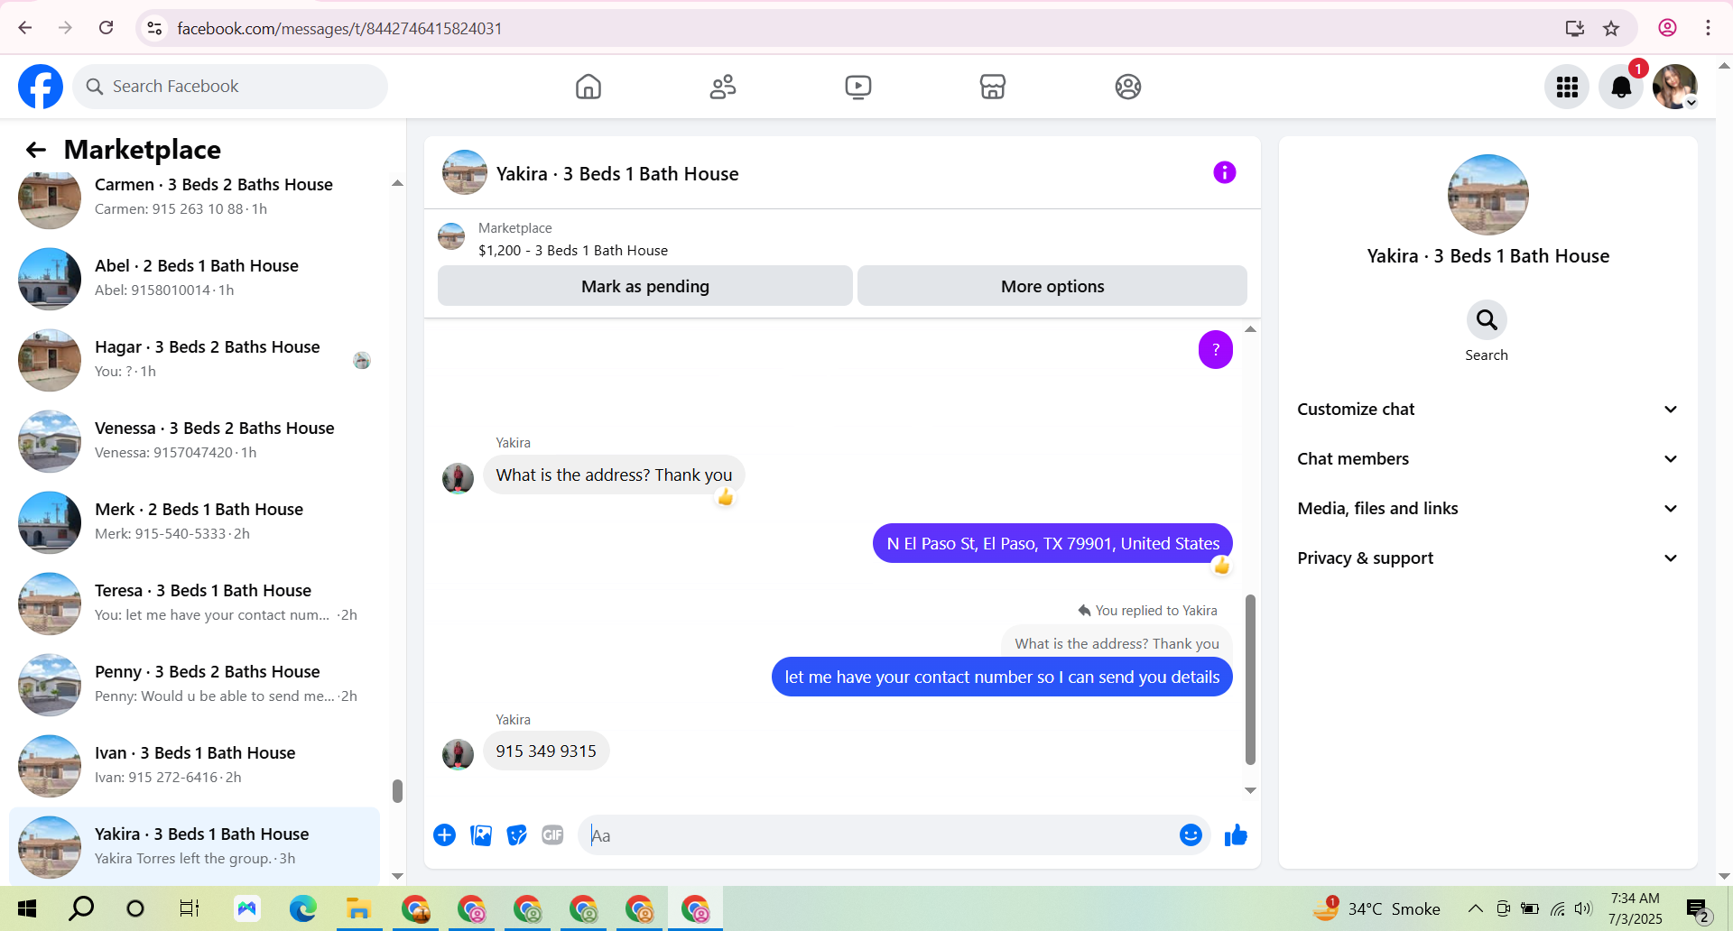Viewport: 1733px width, 931px height.
Task: Expand Chat members section
Action: click(x=1487, y=459)
